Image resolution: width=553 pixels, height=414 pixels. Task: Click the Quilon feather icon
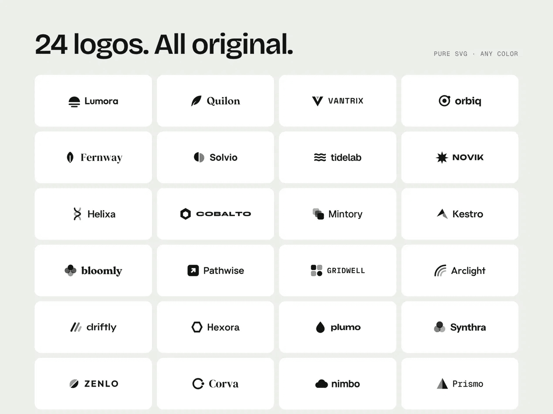pyautogui.click(x=197, y=101)
